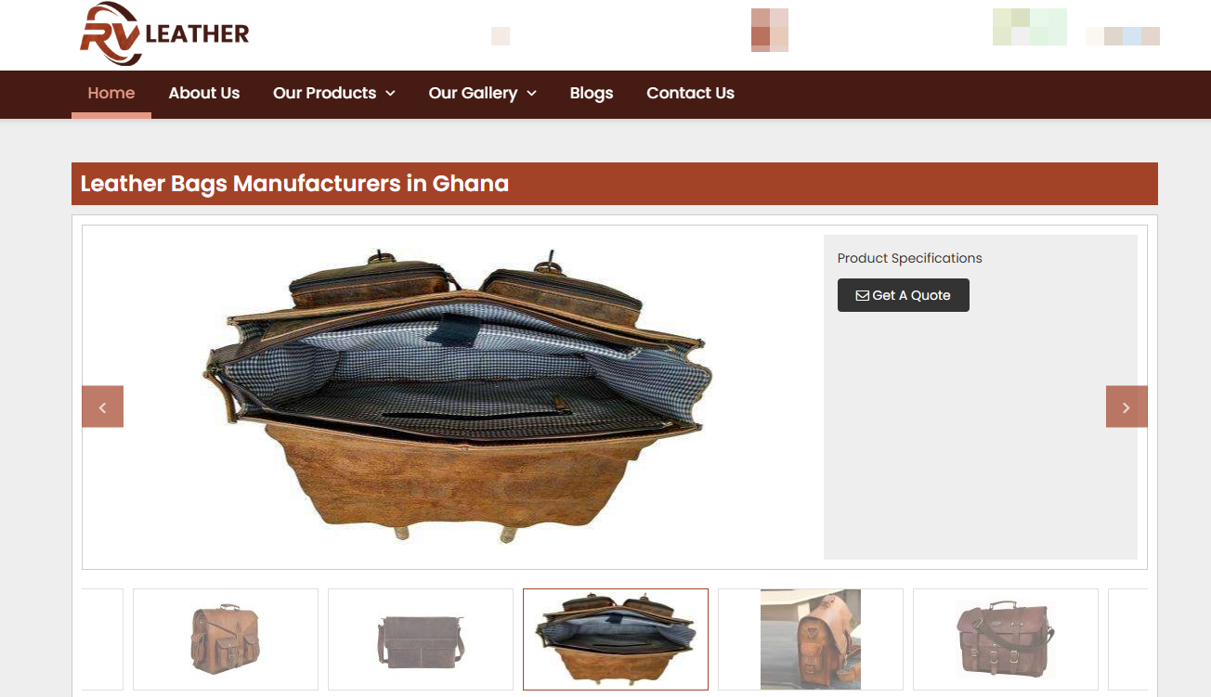Expand Our Gallery dropdown chevron
The image size is (1211, 697).
(x=531, y=93)
